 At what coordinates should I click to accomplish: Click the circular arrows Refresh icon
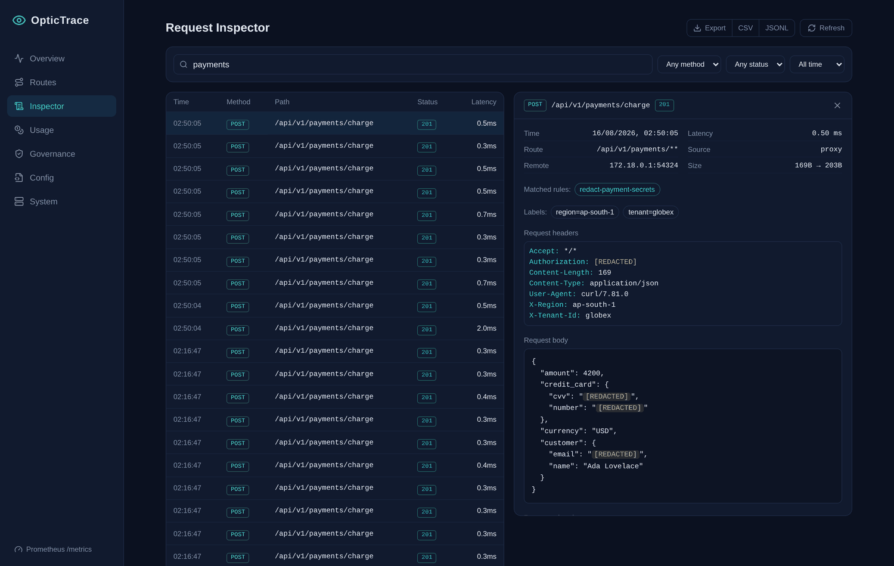[x=812, y=28]
